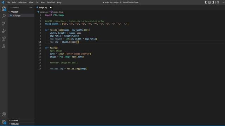The image size is (225, 126).
Task: Open the Extensions view
Action: coord(4,38)
